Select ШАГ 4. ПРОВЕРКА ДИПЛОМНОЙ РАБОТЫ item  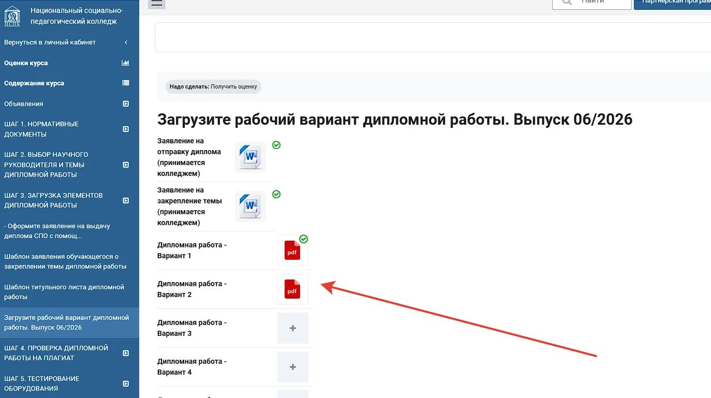coord(56,353)
